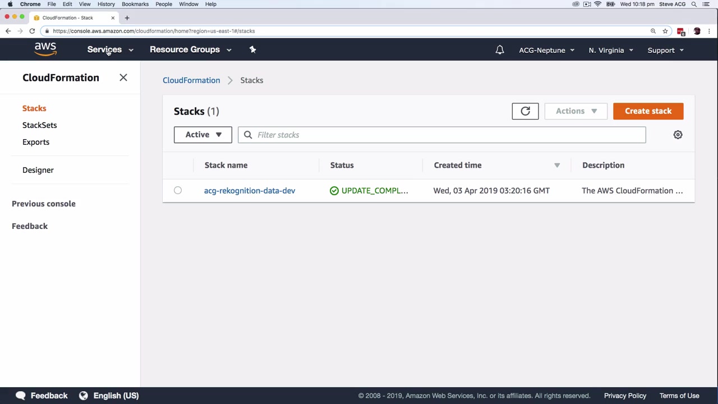Open the ACG-Neptune account menu
718x404 pixels.
point(546,50)
